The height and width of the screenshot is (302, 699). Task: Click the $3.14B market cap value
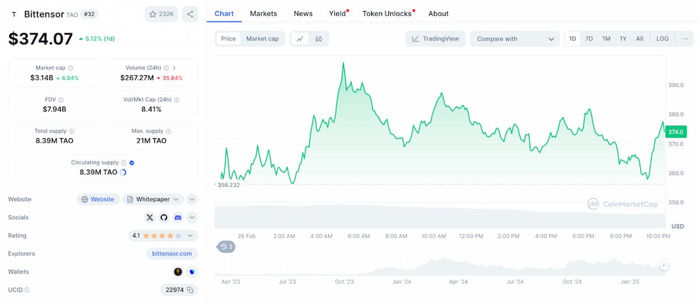pyautogui.click(x=42, y=78)
